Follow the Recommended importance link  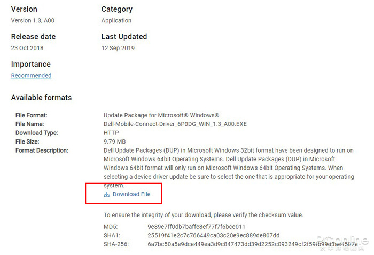[x=31, y=76]
